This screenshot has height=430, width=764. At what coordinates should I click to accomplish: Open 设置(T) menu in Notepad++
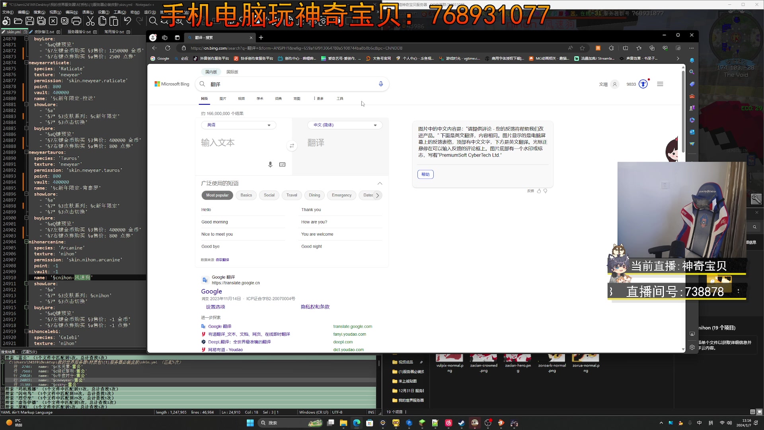pyautogui.click(x=103, y=12)
